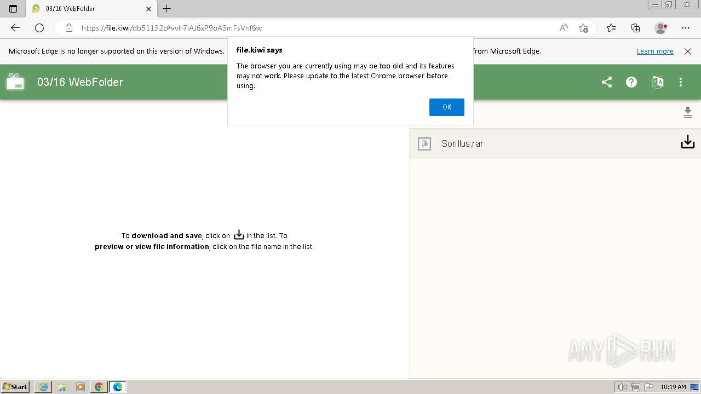Image resolution: width=701 pixels, height=394 pixels.
Task: Open the help question mark icon
Action: coord(631,82)
